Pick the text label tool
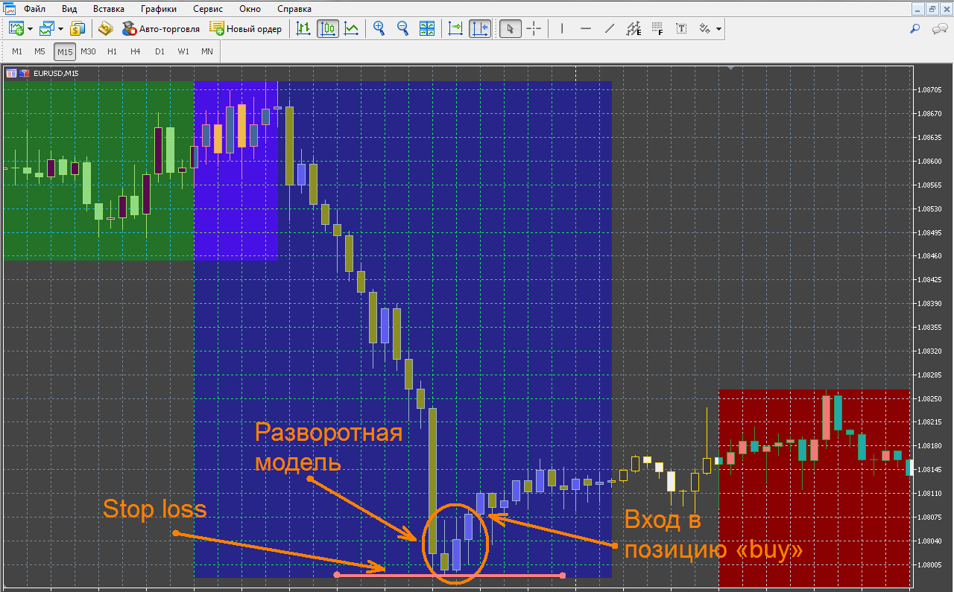The height and width of the screenshot is (592, 954). tap(681, 29)
